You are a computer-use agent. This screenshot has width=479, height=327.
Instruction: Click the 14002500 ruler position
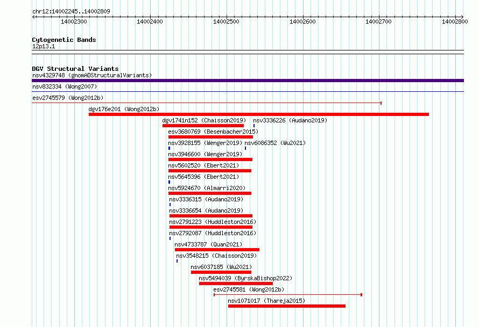227,21
